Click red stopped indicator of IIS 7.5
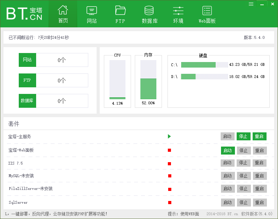This screenshot has width=278, height=219. coord(169,164)
